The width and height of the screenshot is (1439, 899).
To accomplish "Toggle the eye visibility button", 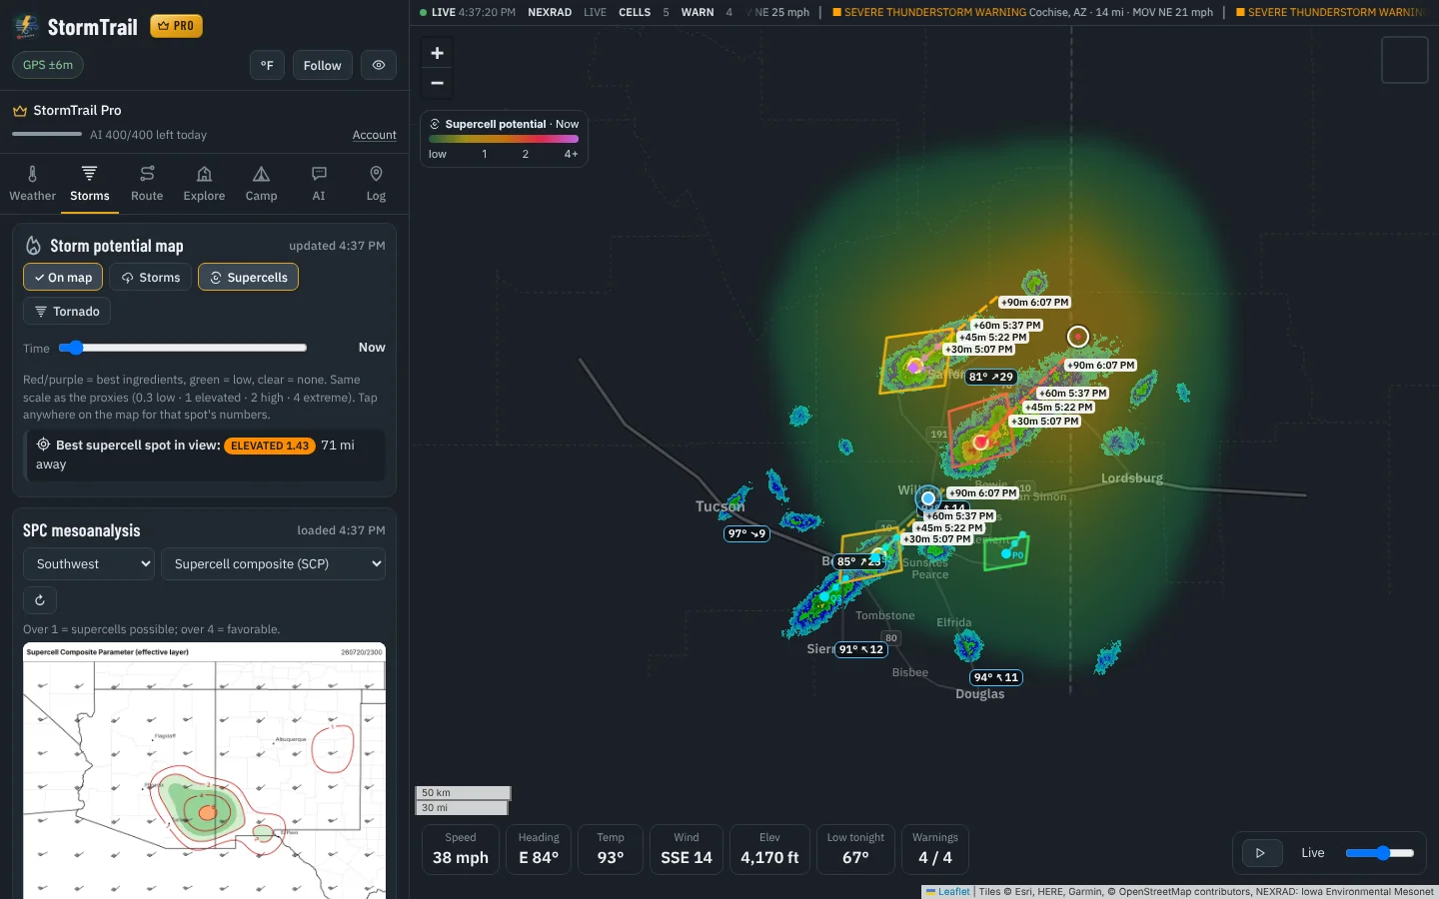I will (x=379, y=65).
